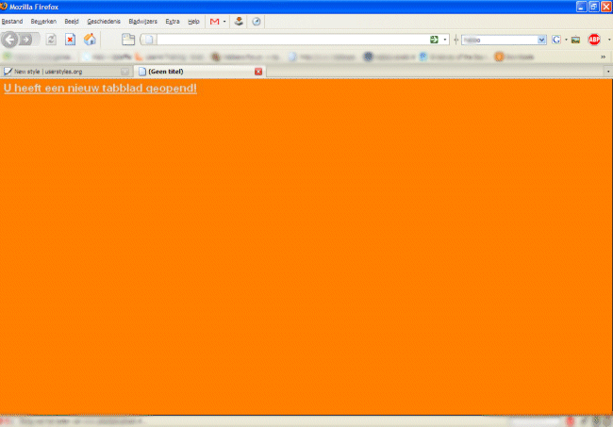This screenshot has height=427, width=613.
Task: Stop loading with the red X page icon
Action: 70,40
